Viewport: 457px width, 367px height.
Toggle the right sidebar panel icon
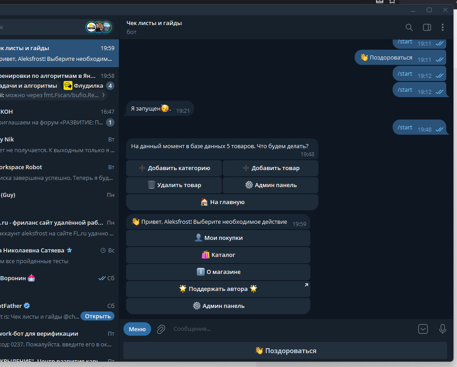[x=427, y=27]
